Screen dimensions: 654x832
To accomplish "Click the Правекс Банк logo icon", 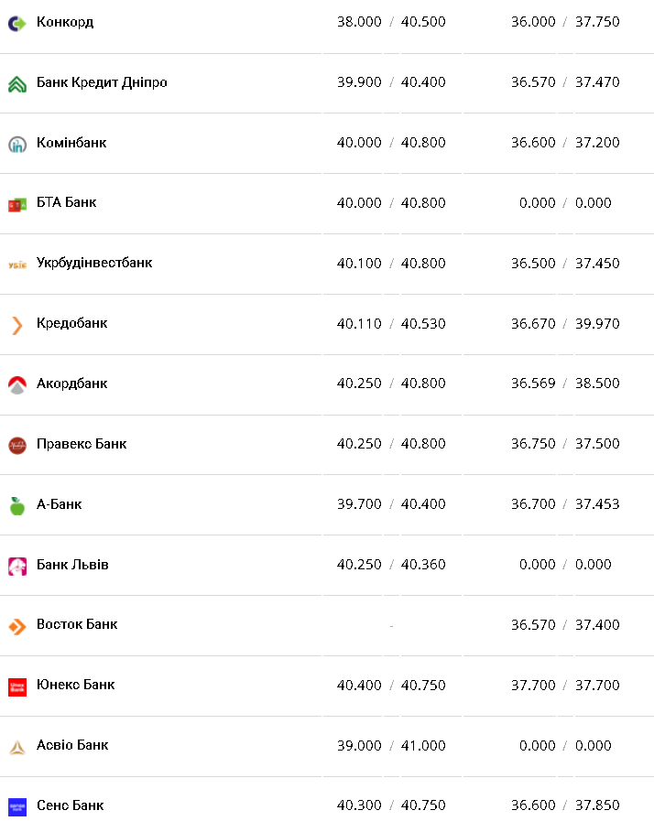I will pyautogui.click(x=16, y=446).
